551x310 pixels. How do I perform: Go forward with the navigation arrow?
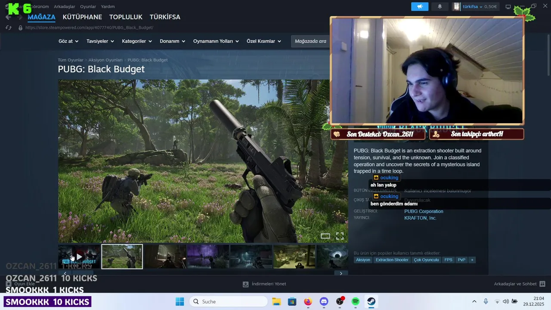19,17
